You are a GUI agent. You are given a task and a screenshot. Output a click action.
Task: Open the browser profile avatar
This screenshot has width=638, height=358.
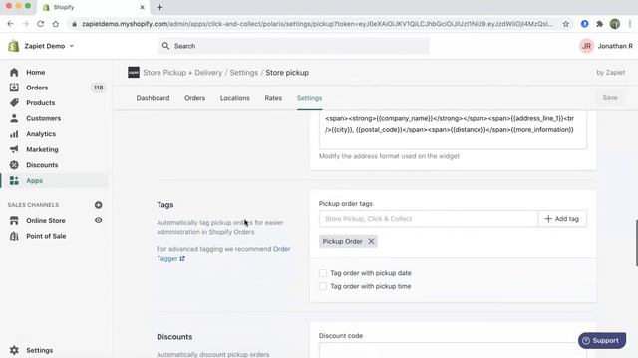[x=615, y=24]
